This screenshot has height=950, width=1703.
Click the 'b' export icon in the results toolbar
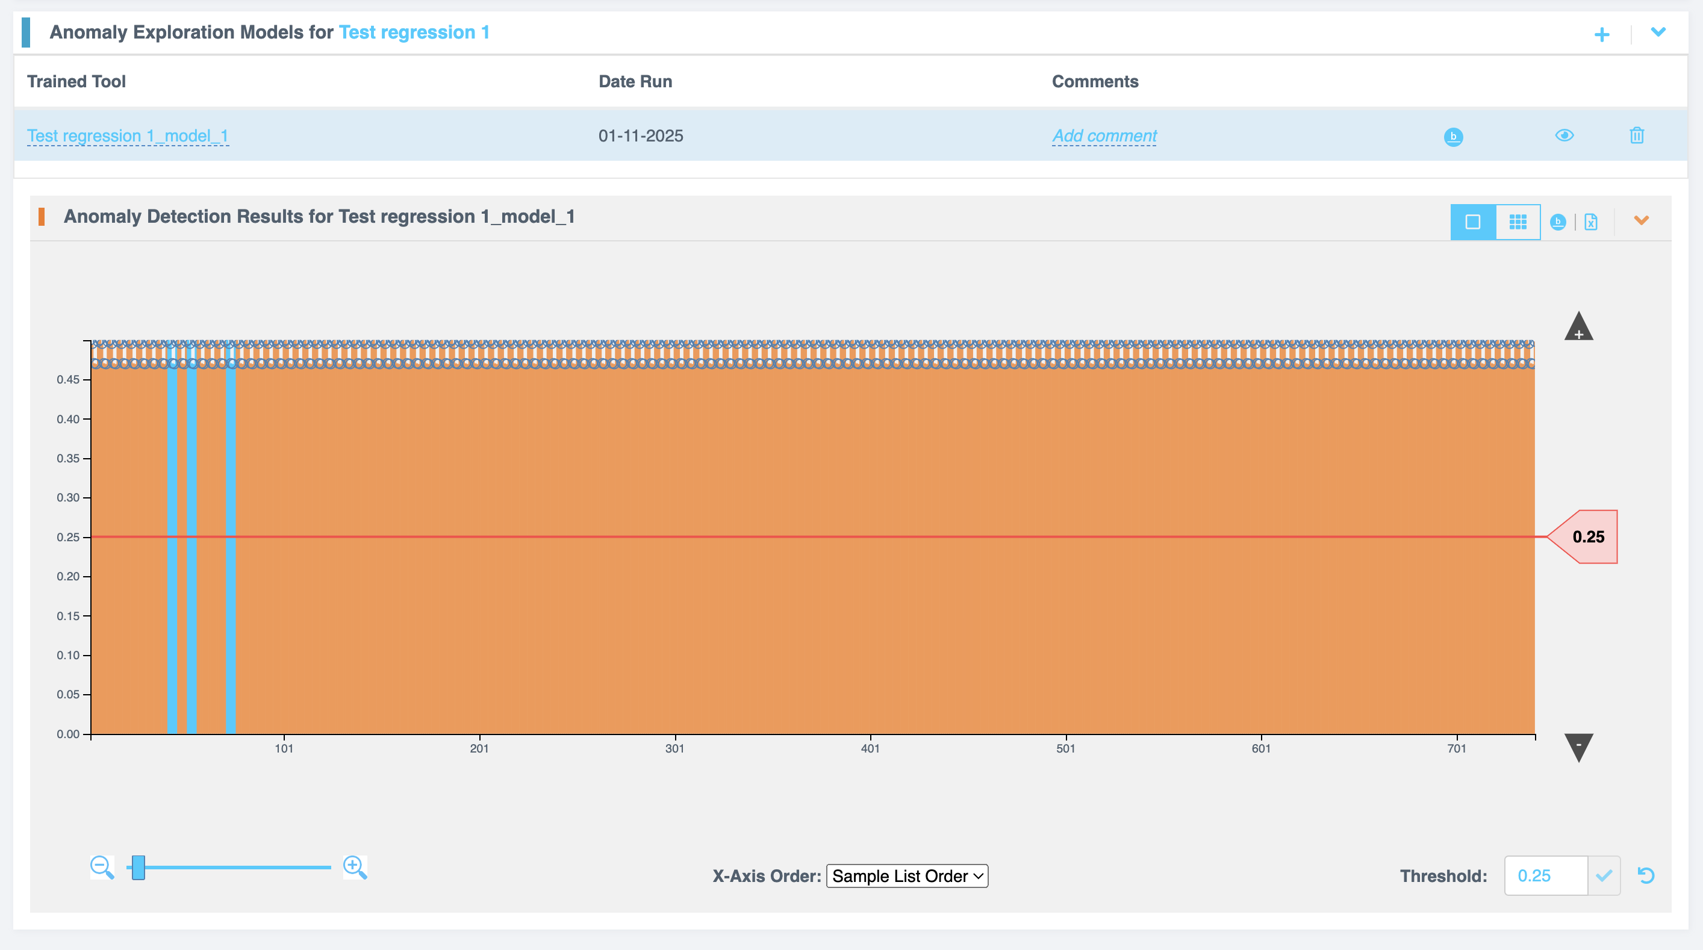coord(1559,222)
